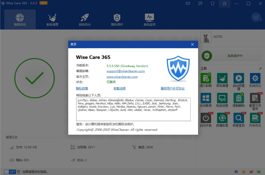
Task: Click the 注册表: 2911 history entry
Action: pos(83,147)
